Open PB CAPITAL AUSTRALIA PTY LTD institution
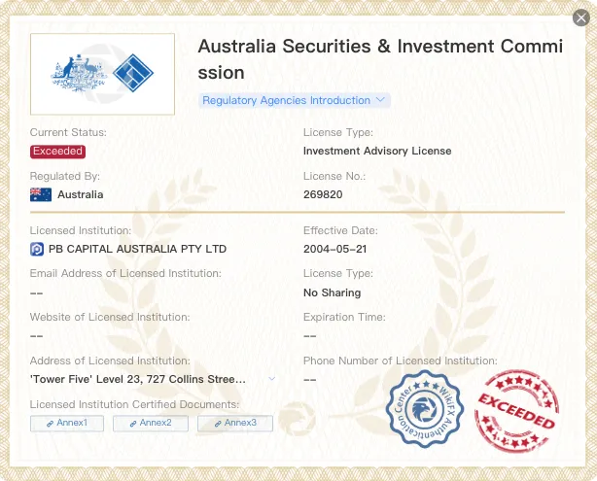This screenshot has height=481, width=597. click(x=137, y=249)
